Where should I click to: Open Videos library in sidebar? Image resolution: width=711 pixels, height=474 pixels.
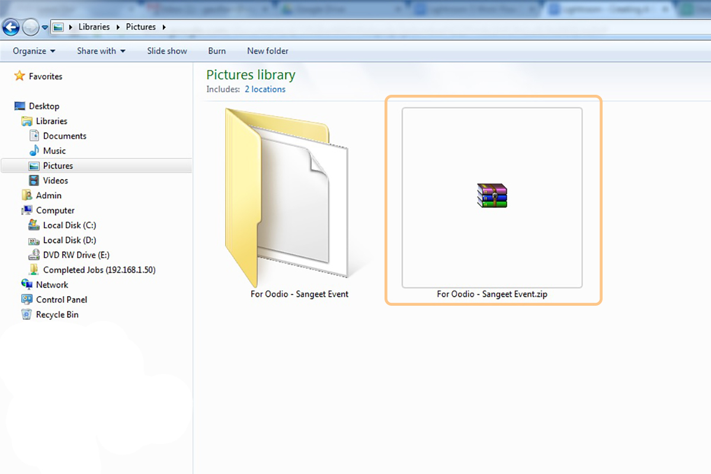pos(56,181)
